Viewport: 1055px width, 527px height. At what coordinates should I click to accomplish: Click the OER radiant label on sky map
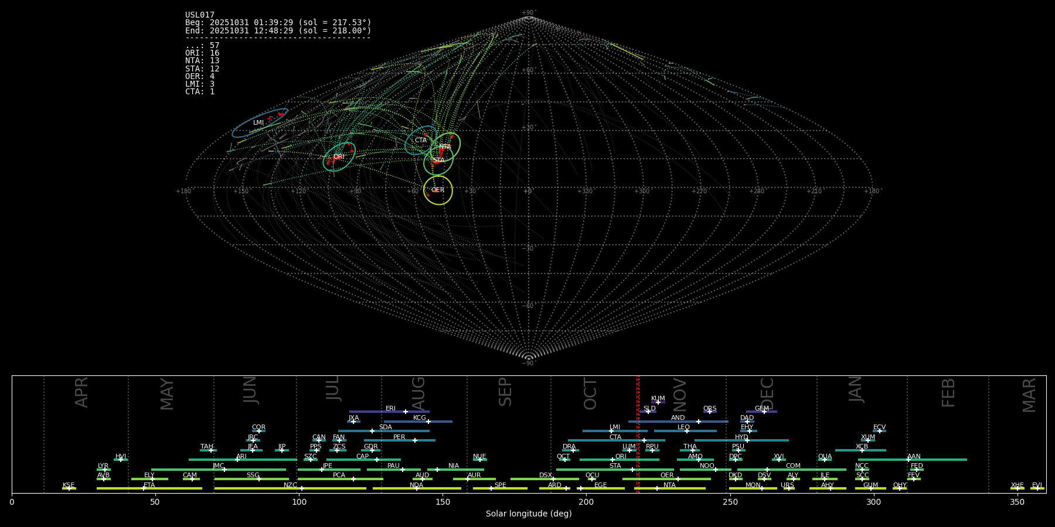tap(438, 190)
